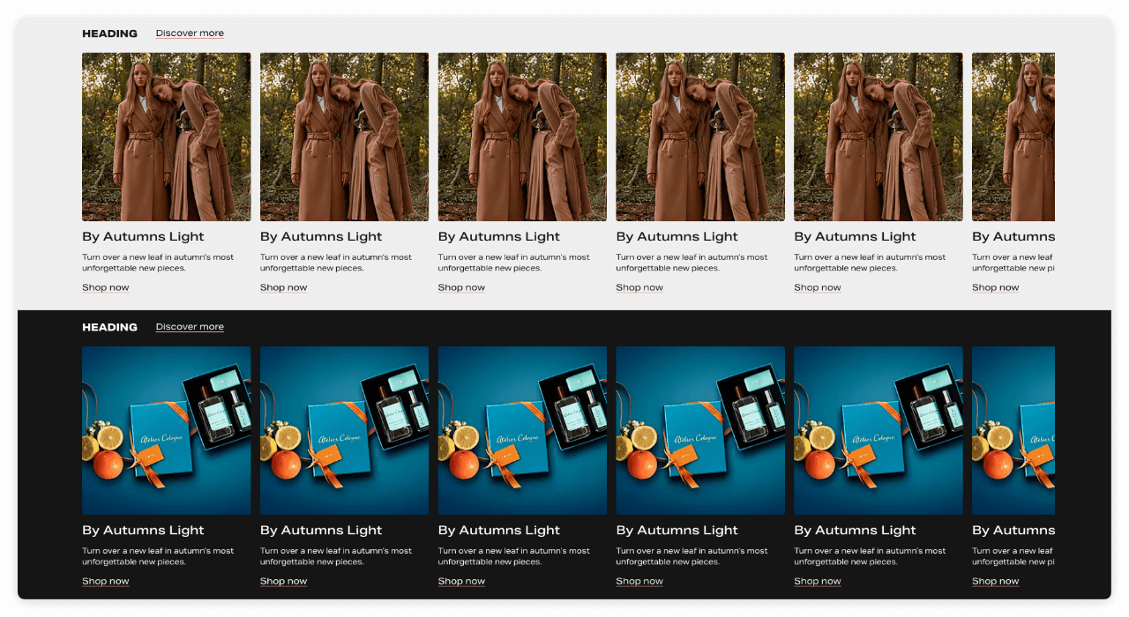The height and width of the screenshot is (617, 1129).
Task: Click Shop now under the last cologne gift card
Action: pos(995,580)
